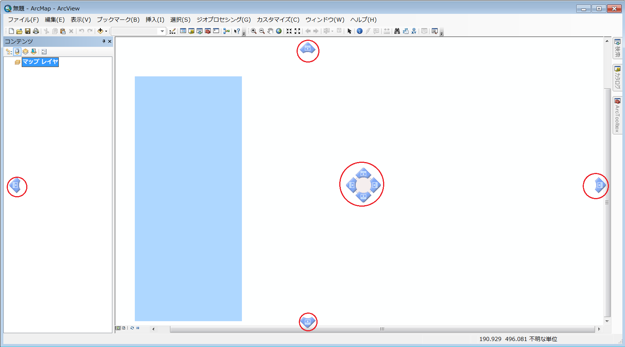Open the ジオプロセシング(G) menu
Viewport: 625px width, 347px height.
pos(224,19)
